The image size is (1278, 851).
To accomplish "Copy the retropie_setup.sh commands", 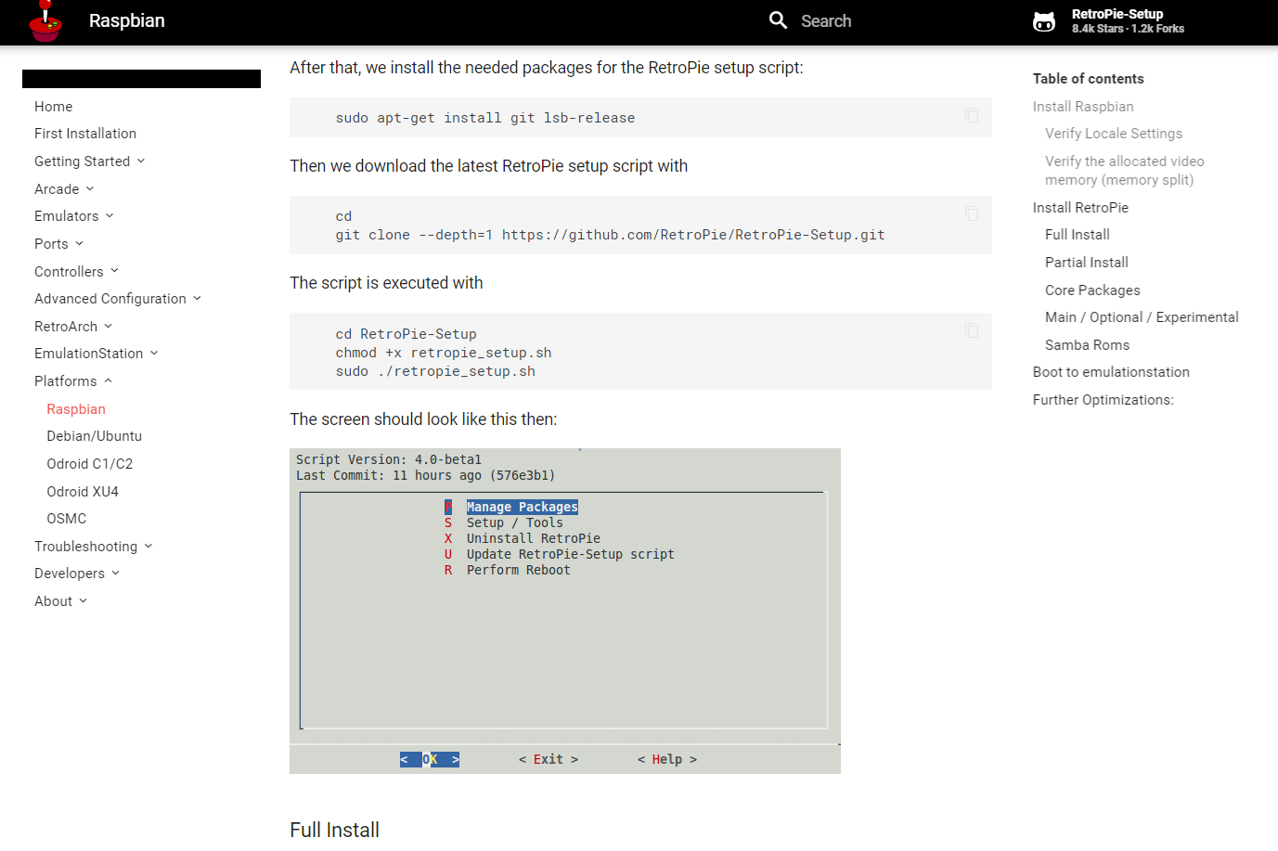I will (972, 330).
